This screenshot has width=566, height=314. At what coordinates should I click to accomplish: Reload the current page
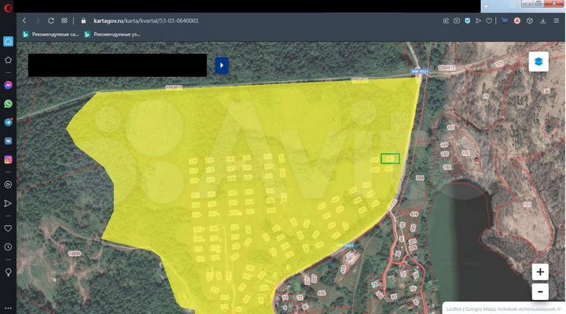(x=51, y=20)
